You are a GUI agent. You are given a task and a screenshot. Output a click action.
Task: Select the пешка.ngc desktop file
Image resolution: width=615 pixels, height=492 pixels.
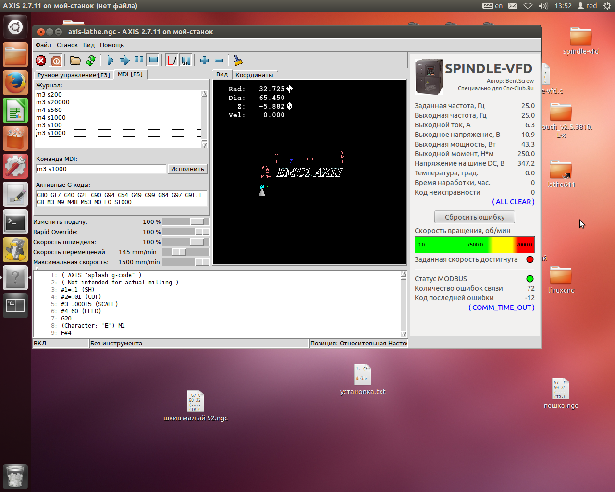click(561, 394)
